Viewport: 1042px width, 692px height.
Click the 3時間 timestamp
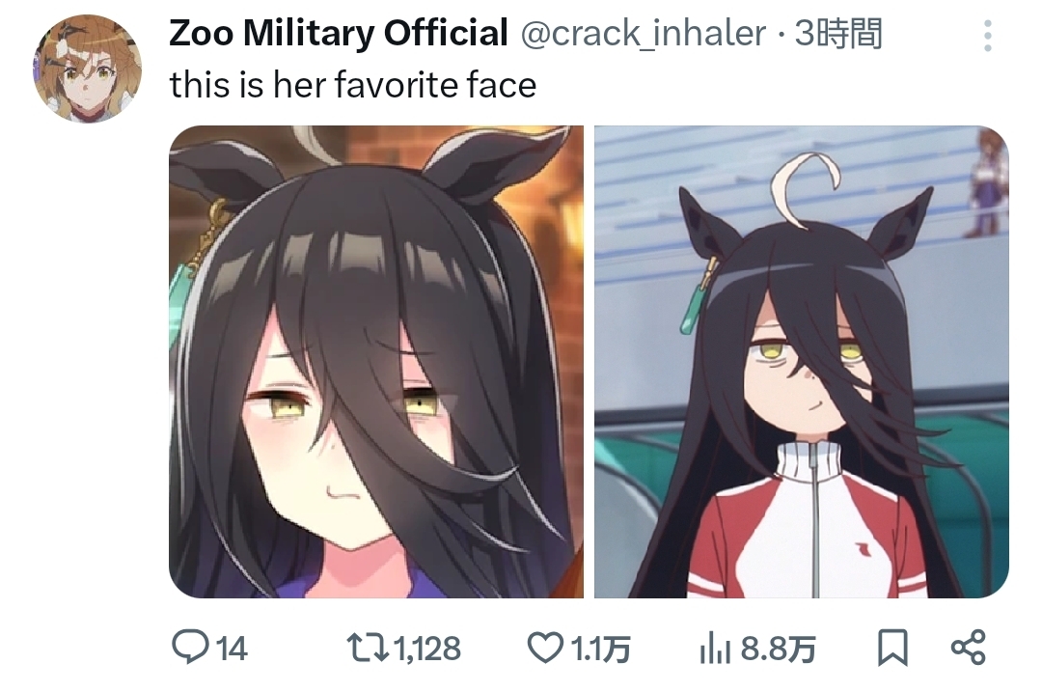[x=838, y=33]
